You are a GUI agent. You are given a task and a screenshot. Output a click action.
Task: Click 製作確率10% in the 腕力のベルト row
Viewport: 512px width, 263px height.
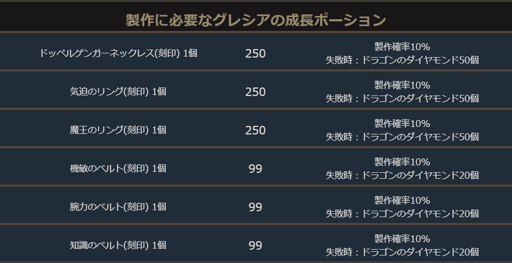coord(402,201)
